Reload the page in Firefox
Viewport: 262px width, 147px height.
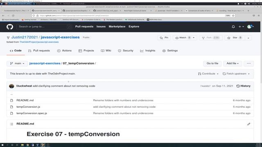tap(13, 16)
